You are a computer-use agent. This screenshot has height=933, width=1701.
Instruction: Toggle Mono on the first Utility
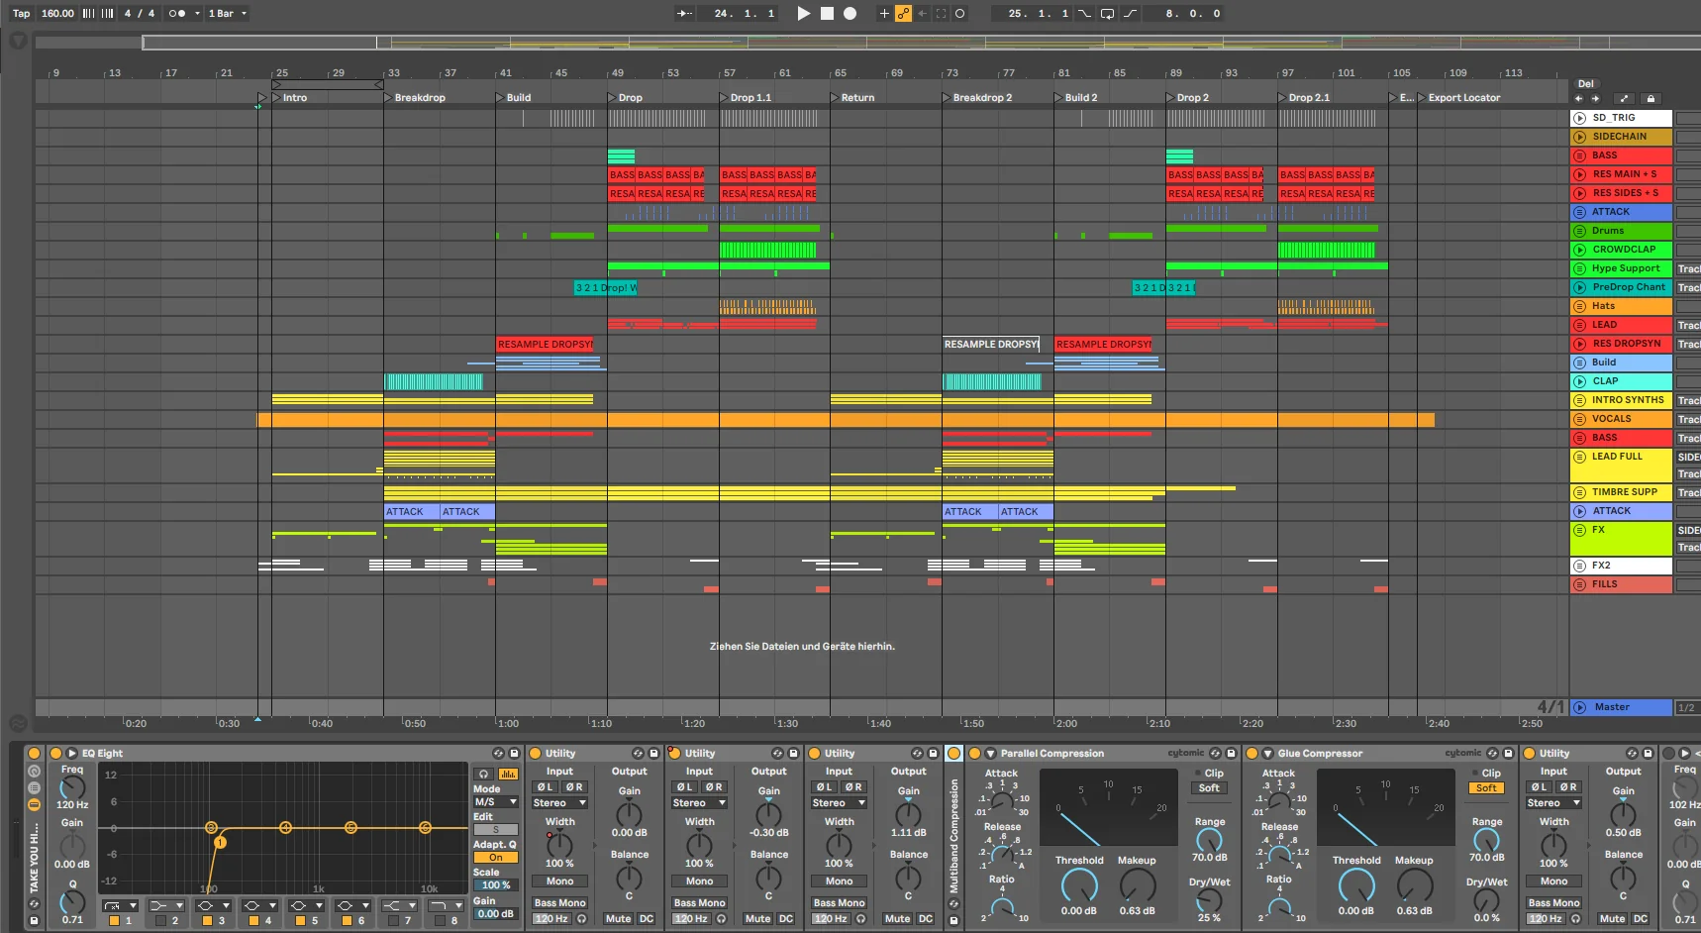pos(559,881)
